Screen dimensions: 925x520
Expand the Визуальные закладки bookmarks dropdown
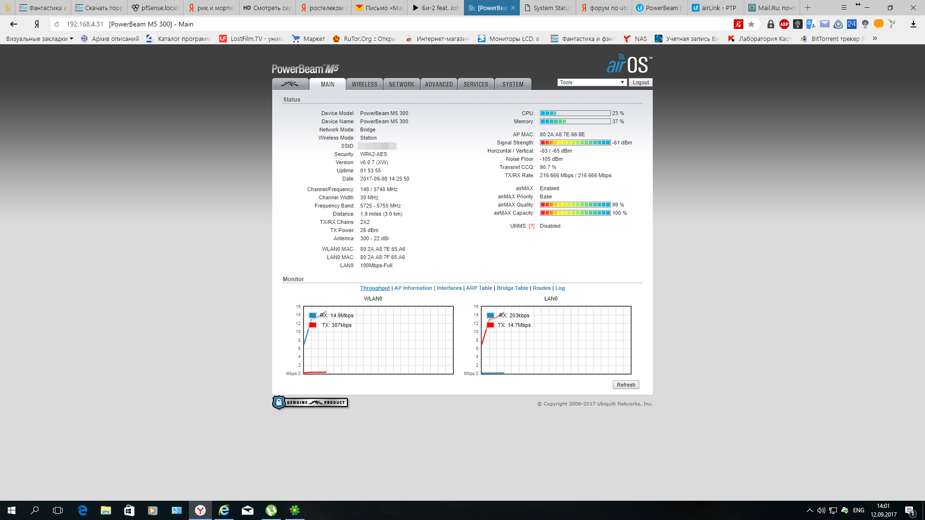click(40, 39)
